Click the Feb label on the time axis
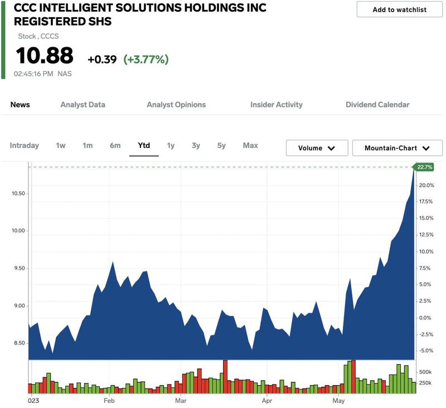The image size is (446, 408). [109, 401]
